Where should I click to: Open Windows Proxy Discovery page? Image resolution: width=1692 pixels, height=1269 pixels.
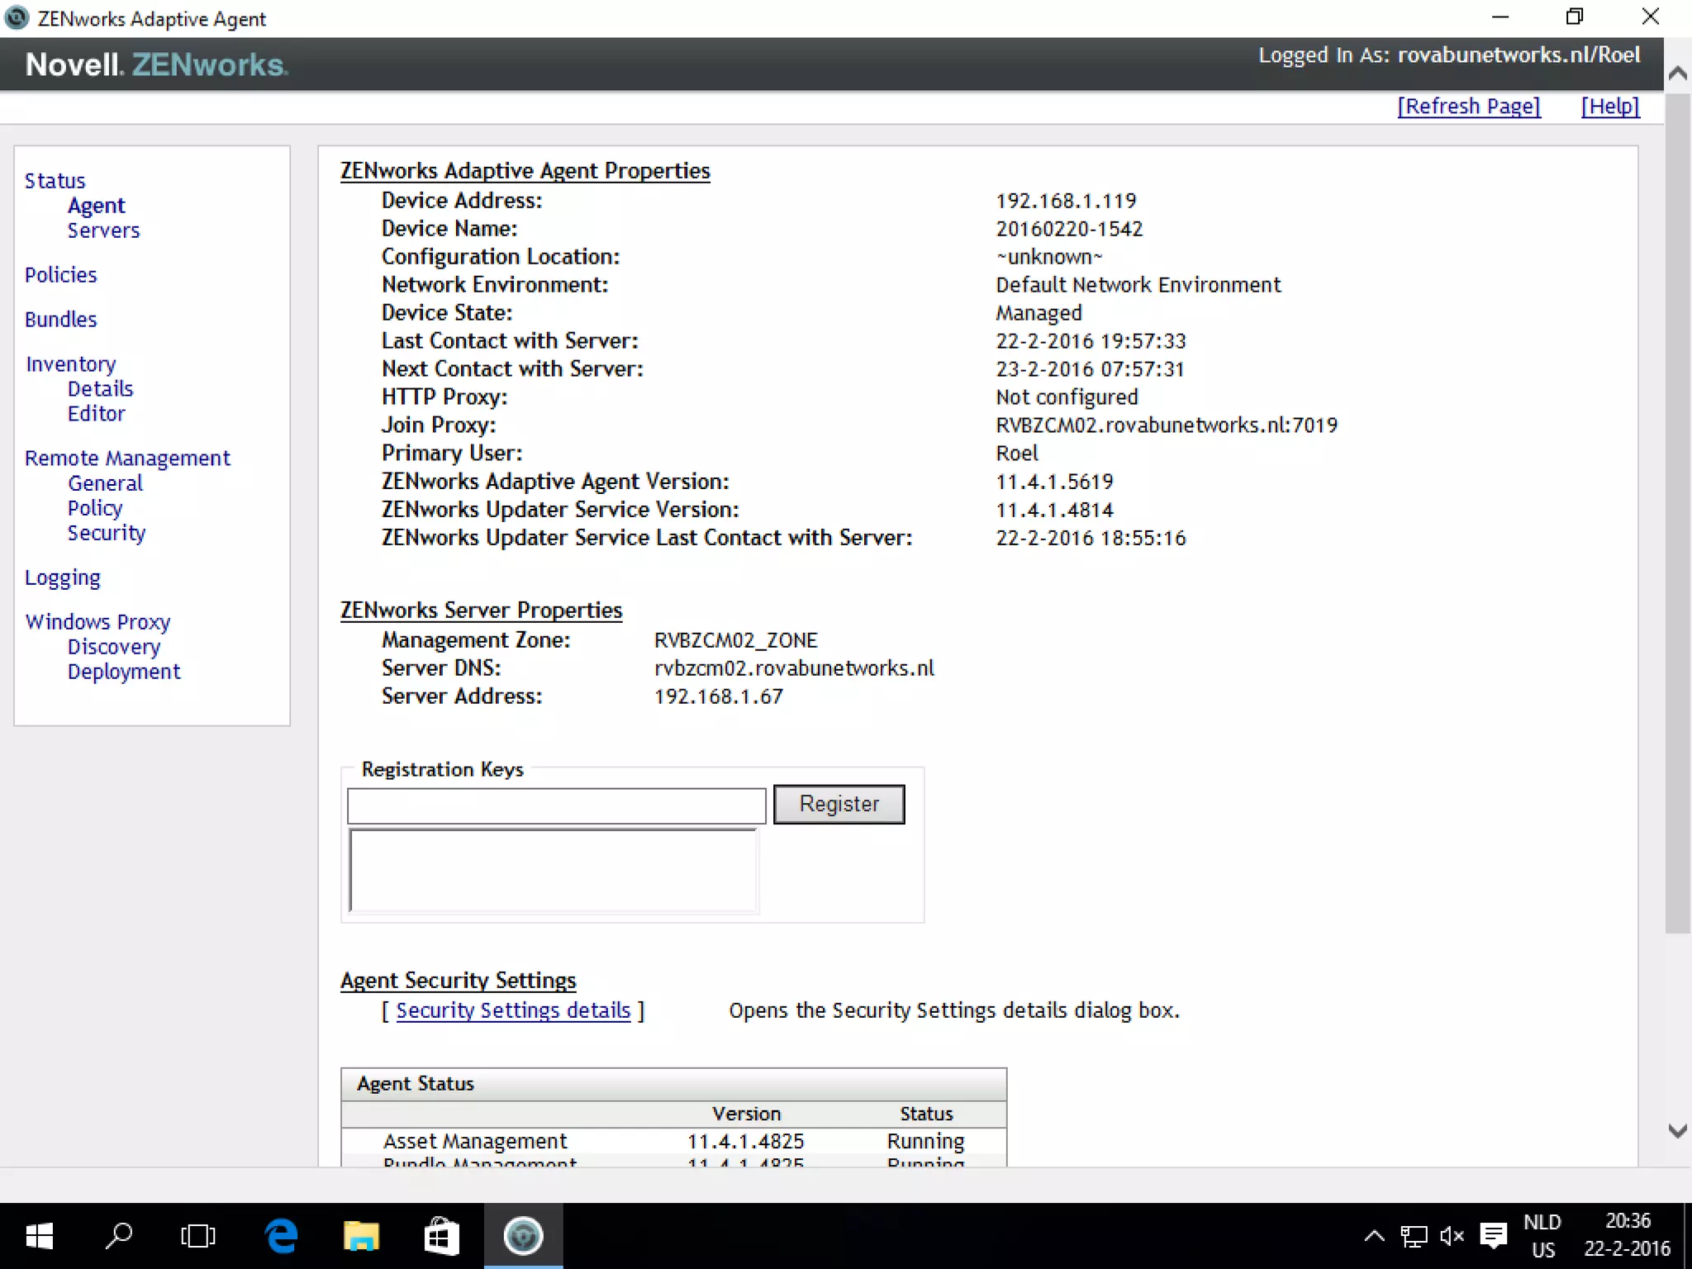(113, 647)
